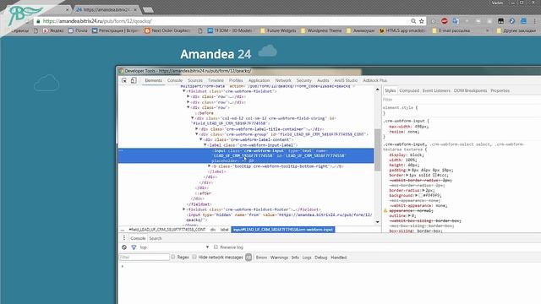Viewport: 541px width, 304px height.
Task: Open the Computed styles tab
Action: tap(409, 90)
